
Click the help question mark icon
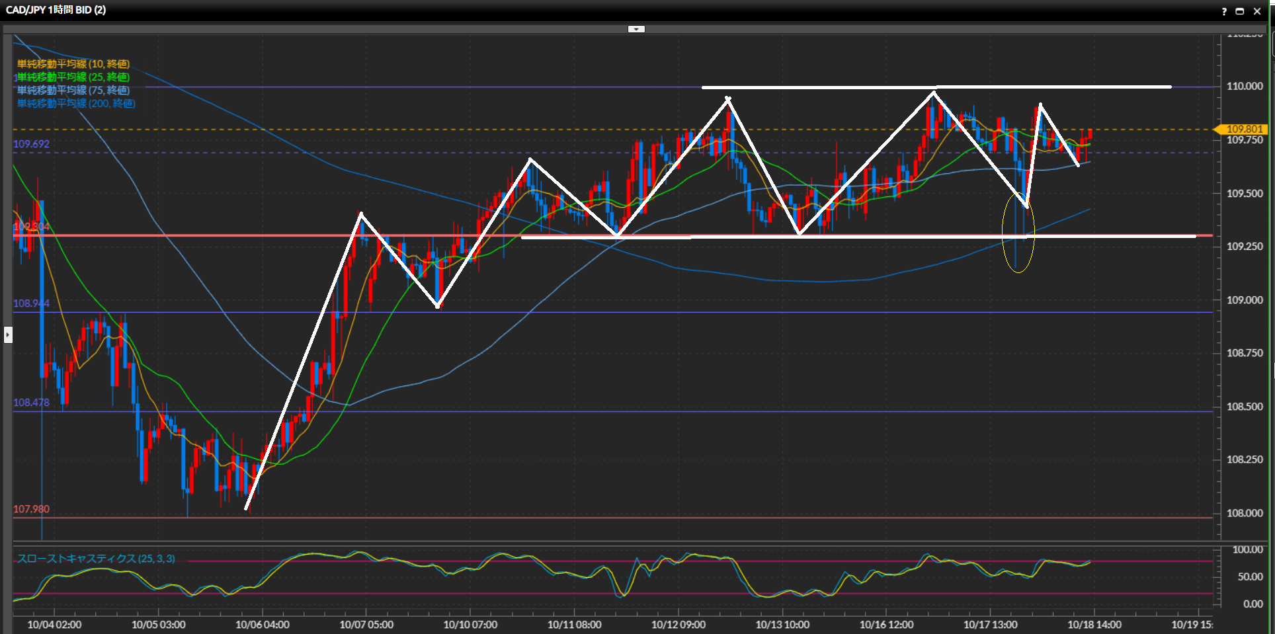pyautogui.click(x=1224, y=11)
